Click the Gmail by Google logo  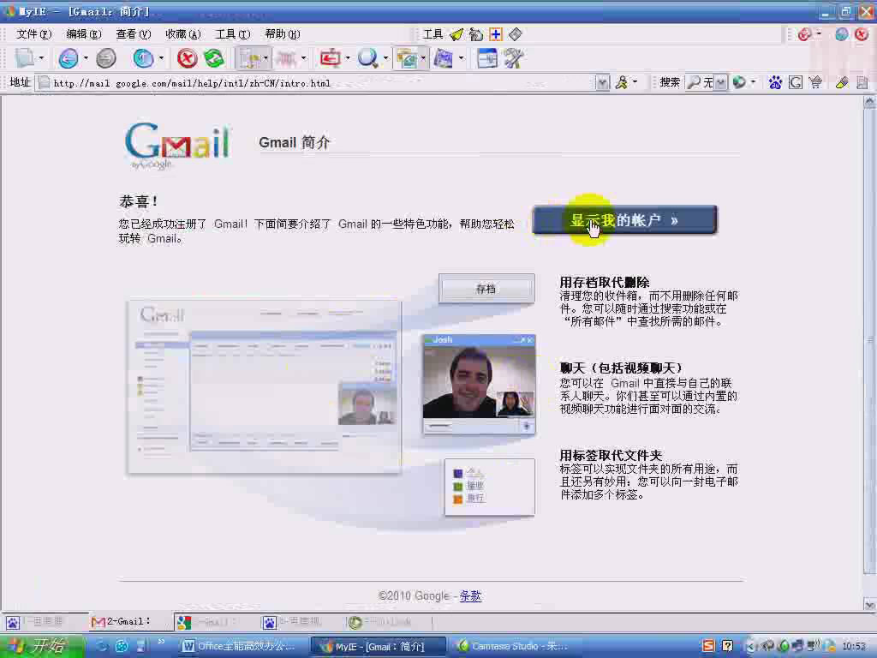click(x=177, y=146)
